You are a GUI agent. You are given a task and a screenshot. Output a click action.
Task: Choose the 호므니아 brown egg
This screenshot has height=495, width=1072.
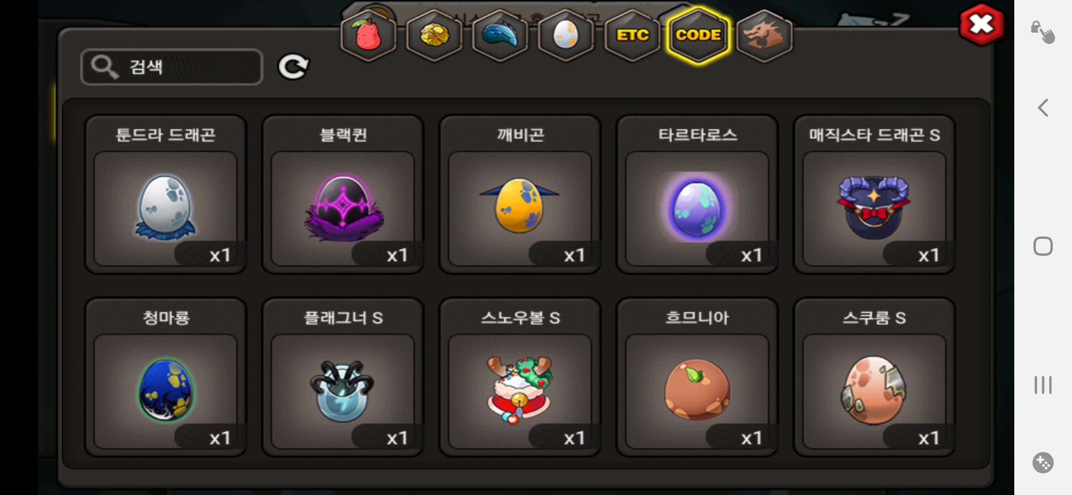[x=697, y=377]
